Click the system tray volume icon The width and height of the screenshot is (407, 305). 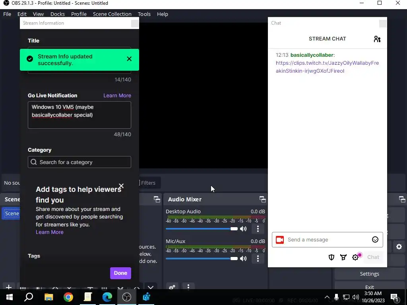pyautogui.click(x=356, y=297)
